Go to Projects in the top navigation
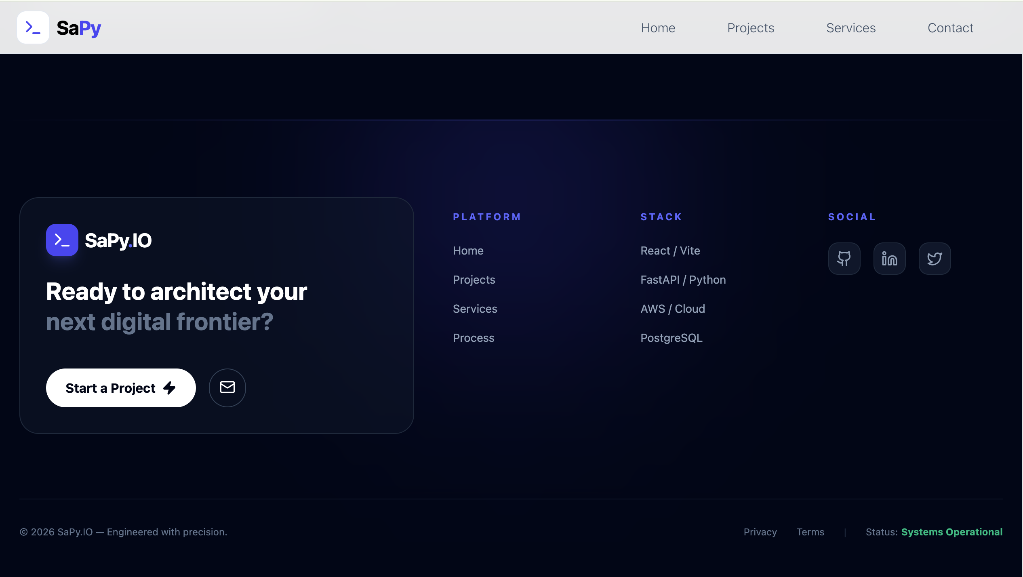 click(x=751, y=28)
